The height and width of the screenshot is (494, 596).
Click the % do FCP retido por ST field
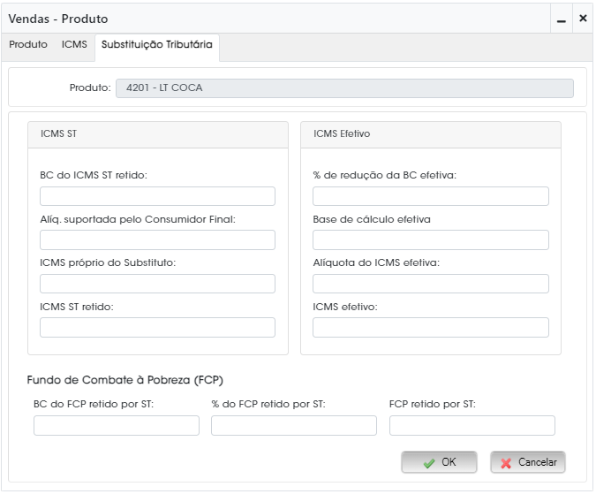(294, 425)
